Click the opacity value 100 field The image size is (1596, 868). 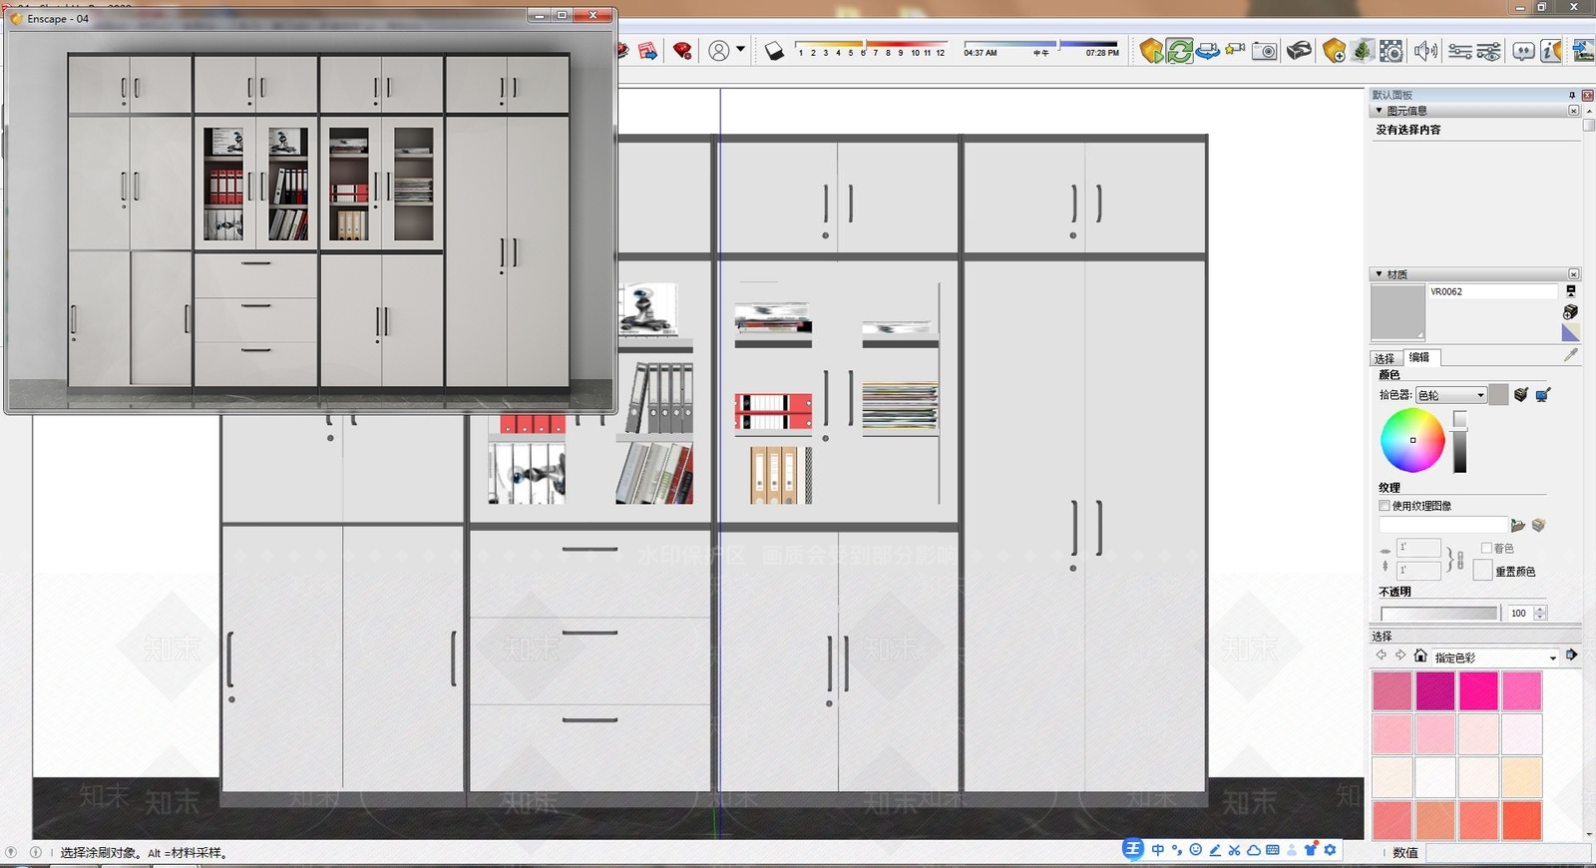[x=1518, y=613]
